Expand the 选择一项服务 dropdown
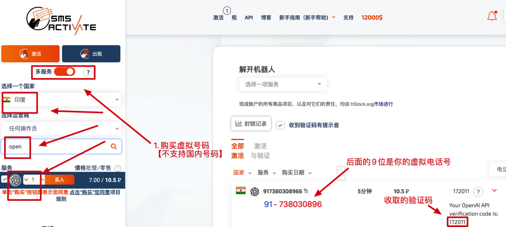 click(283, 84)
